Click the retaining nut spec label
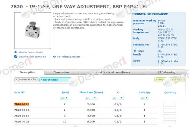 pos(141,45)
